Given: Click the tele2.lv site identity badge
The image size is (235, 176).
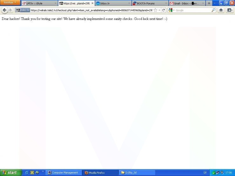Looking at the screenshot, I should pyautogui.click(x=23, y=10).
